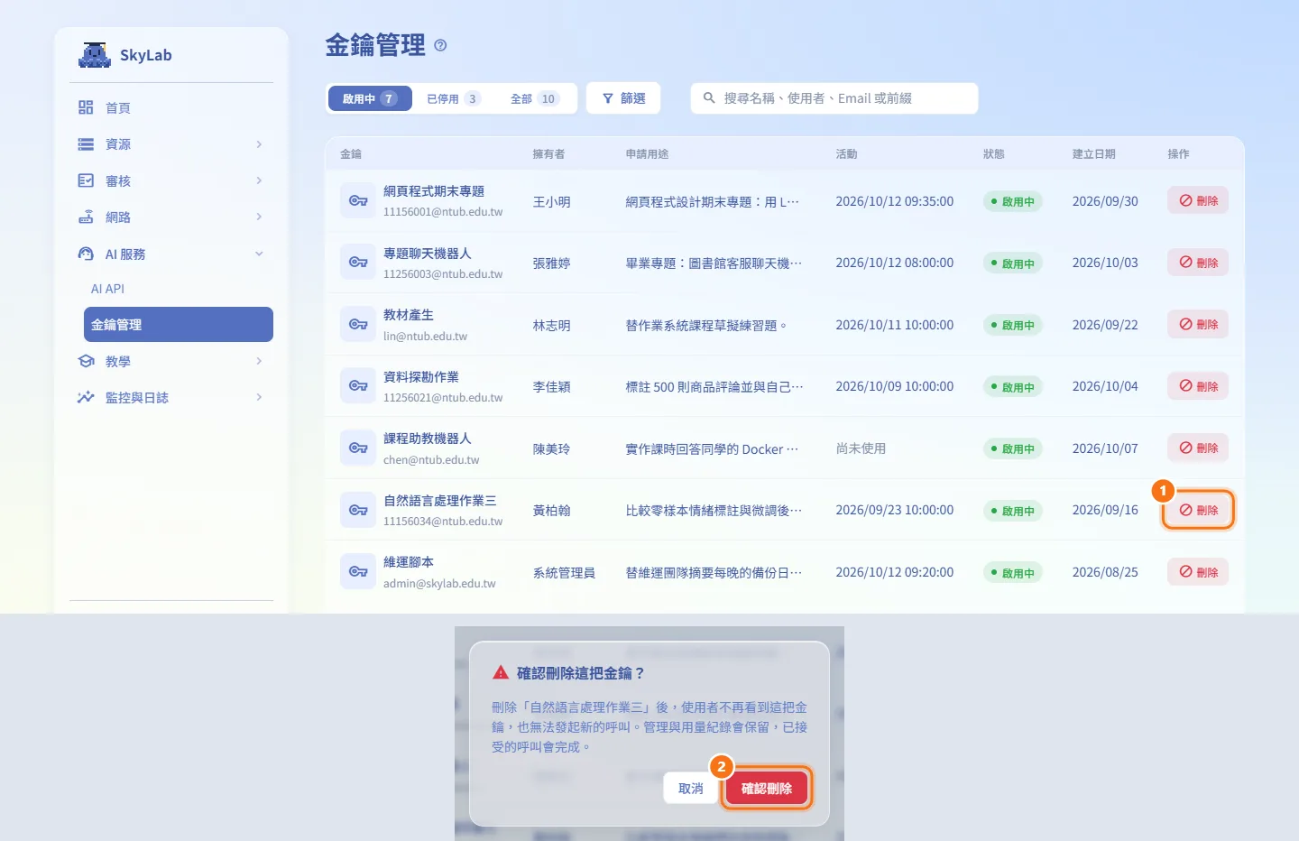The image size is (1299, 841).
Task: Delete the 自然語言處理作業三 key
Action: (x=1198, y=510)
